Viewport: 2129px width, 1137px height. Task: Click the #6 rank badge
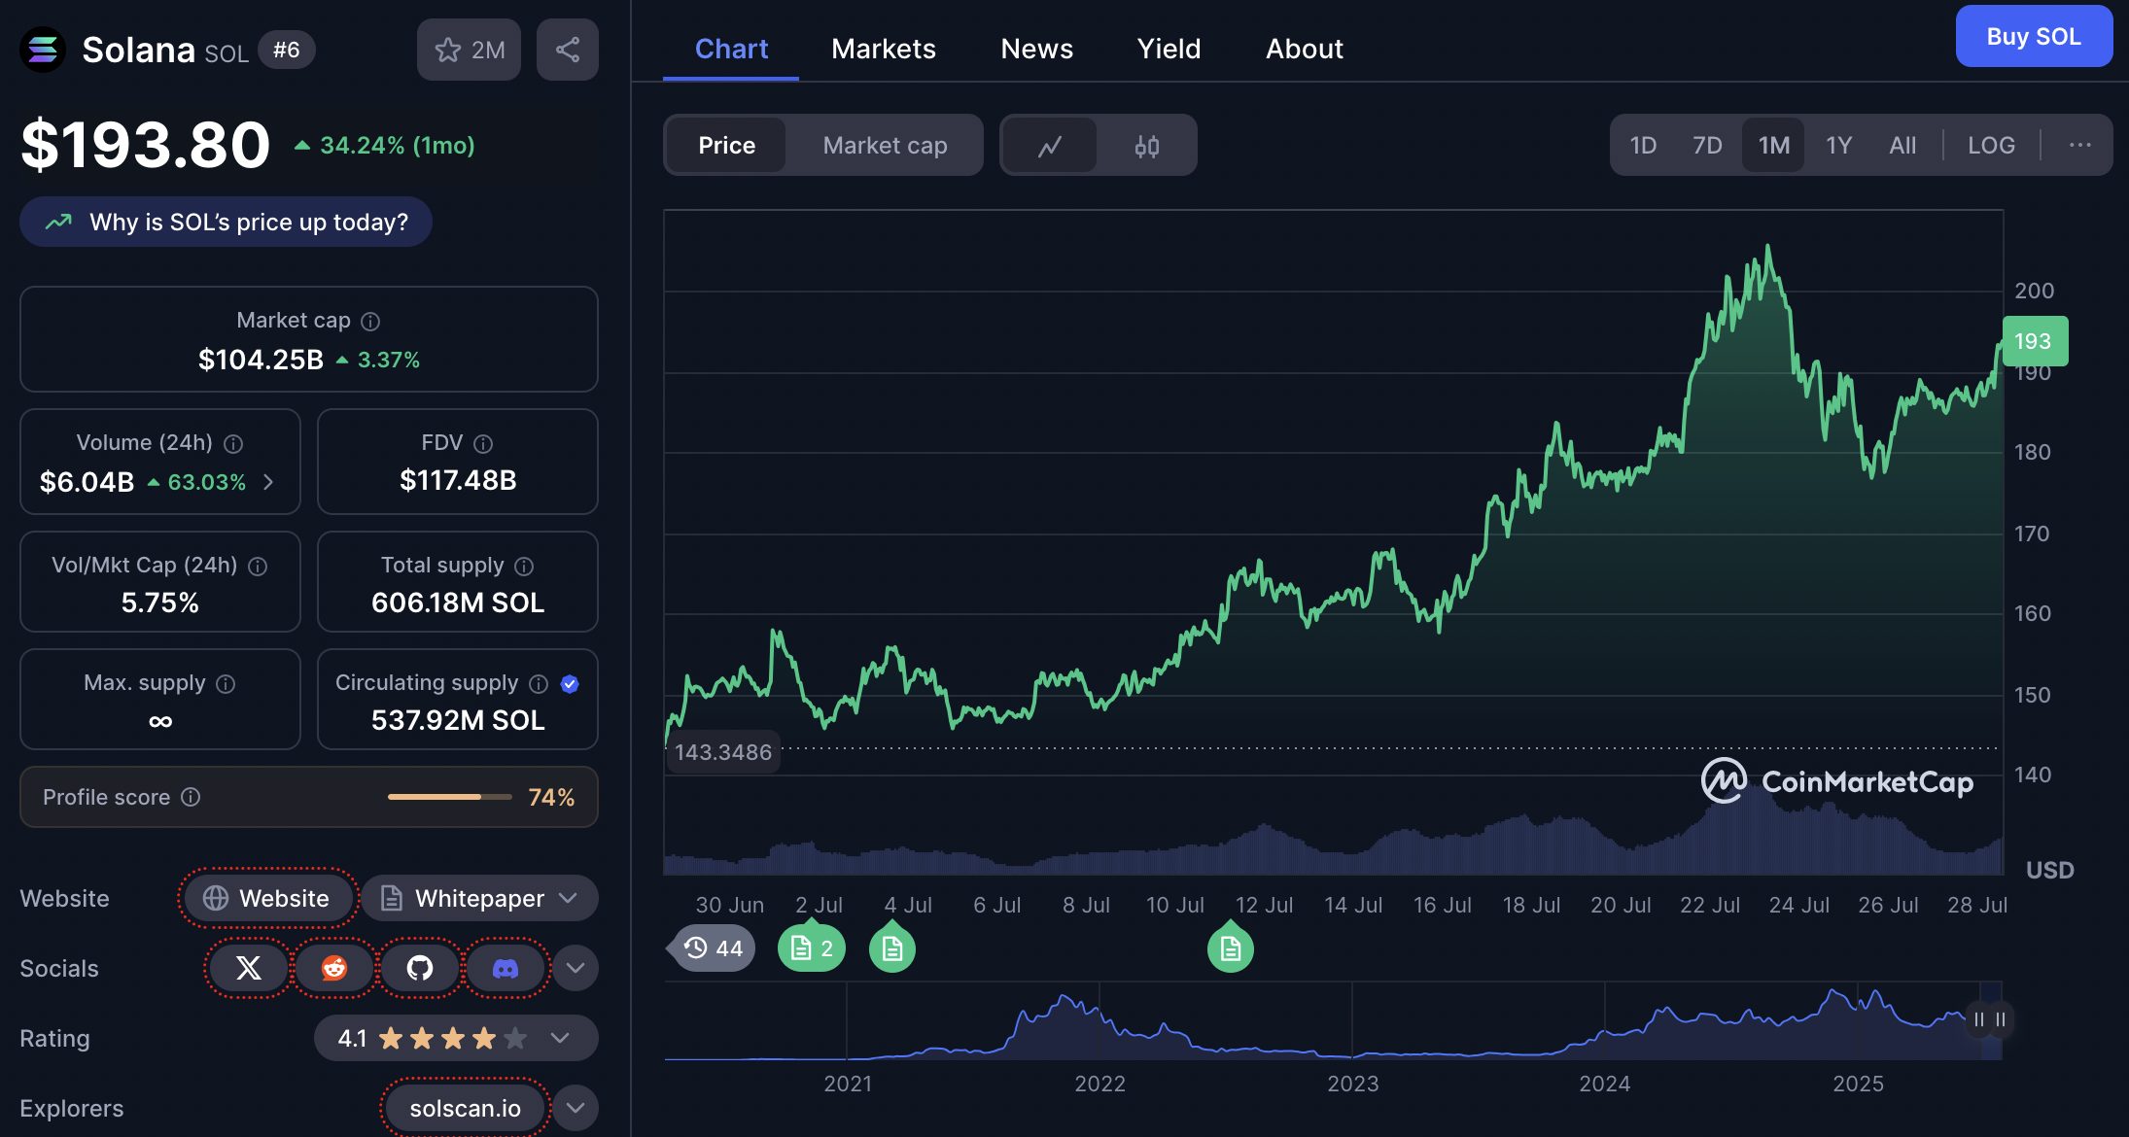coord(286,50)
